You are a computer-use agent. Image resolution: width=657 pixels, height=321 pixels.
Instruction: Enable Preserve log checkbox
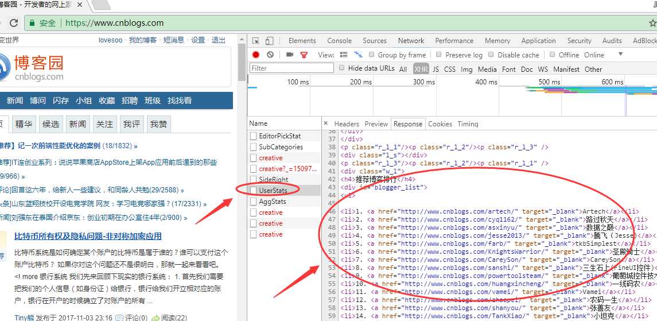pyautogui.click(x=439, y=55)
